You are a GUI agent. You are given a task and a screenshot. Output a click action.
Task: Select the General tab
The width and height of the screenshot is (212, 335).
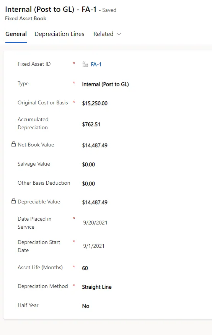click(16, 34)
